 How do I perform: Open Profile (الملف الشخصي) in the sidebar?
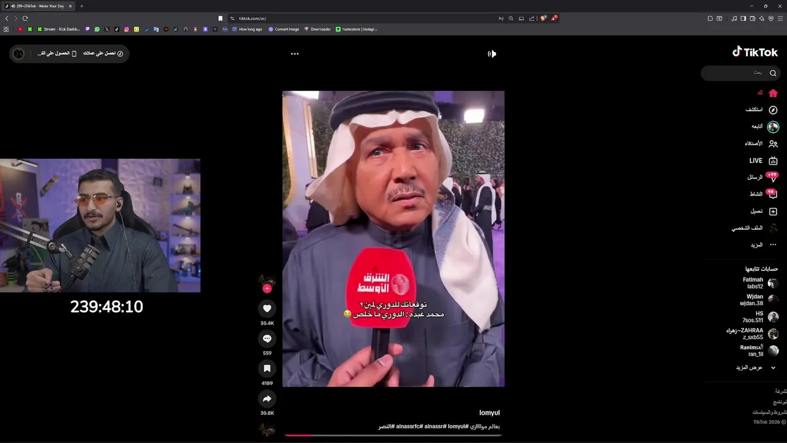point(755,228)
